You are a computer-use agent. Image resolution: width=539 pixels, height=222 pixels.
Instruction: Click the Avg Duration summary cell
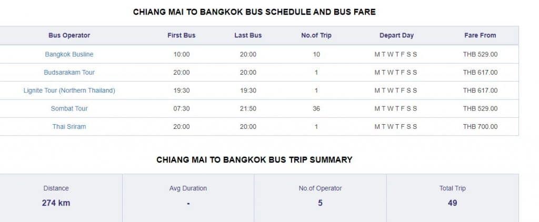tap(188, 198)
